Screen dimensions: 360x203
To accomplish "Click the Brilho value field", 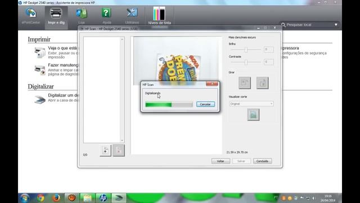I will (268, 50).
